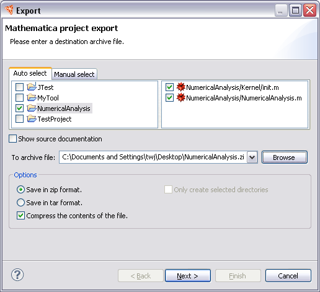Click the Next button
The image size is (320, 292).
coord(188,276)
